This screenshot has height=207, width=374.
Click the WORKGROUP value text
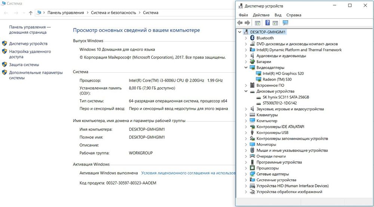pos(141,153)
